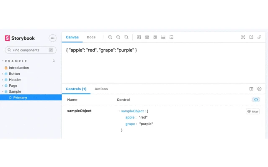The height and width of the screenshot is (167, 268).
Task: Change the preview background
Action: tap(139, 37)
